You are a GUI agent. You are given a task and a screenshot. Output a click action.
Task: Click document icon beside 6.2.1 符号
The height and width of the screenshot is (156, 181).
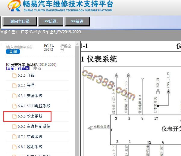tap(14, 86)
